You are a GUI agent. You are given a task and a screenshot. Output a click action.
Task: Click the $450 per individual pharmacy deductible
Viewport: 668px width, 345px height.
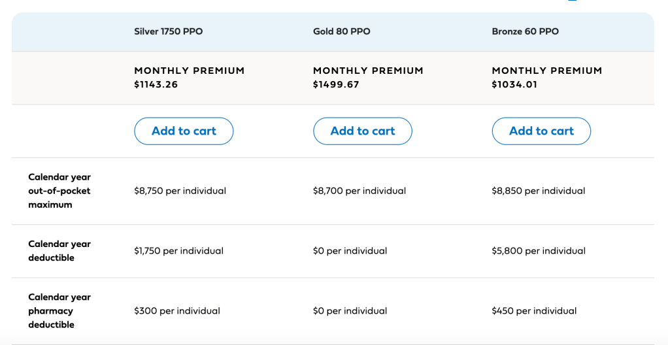534,311
